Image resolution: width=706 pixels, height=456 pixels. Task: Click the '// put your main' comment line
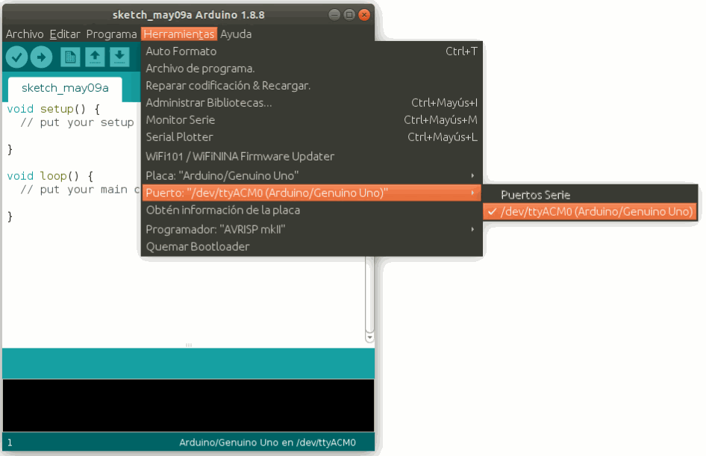pos(80,190)
